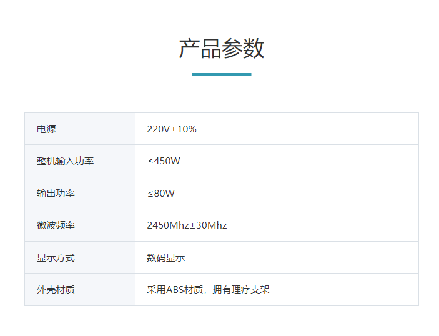Image resolution: width=439 pixels, height=336 pixels.
Task: Click the 采用ABS材质 description text
Action: pyautogui.click(x=175, y=290)
